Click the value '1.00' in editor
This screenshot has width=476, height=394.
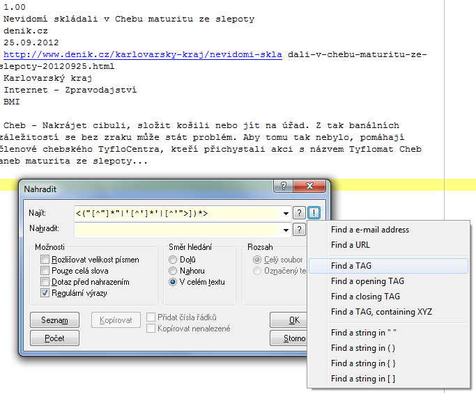tap(15, 7)
